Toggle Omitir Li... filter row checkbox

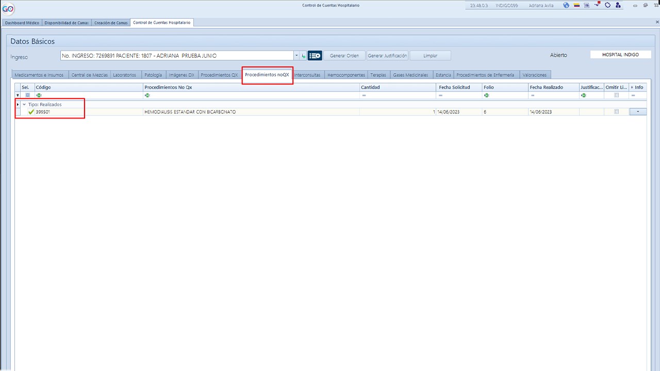pos(616,95)
